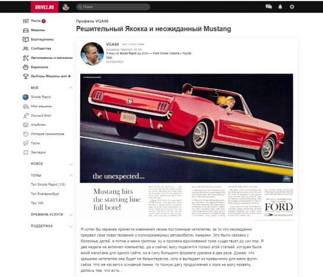The image size is (323, 277).
Task: Click the Сообщества people icon
Action: click(x=25, y=48)
